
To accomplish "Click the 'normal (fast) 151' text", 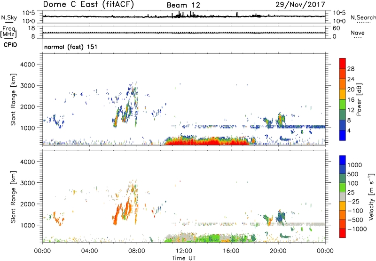I will (x=71, y=47).
